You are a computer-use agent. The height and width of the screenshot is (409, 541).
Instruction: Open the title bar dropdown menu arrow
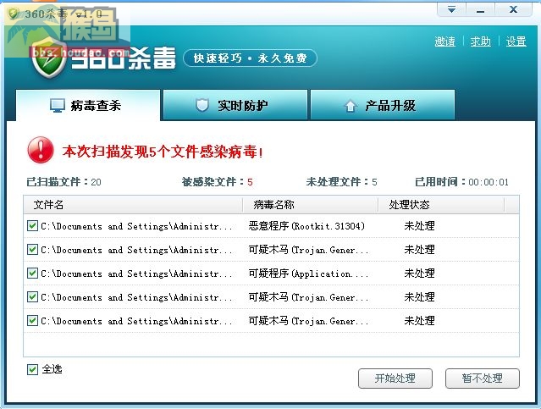(x=451, y=9)
